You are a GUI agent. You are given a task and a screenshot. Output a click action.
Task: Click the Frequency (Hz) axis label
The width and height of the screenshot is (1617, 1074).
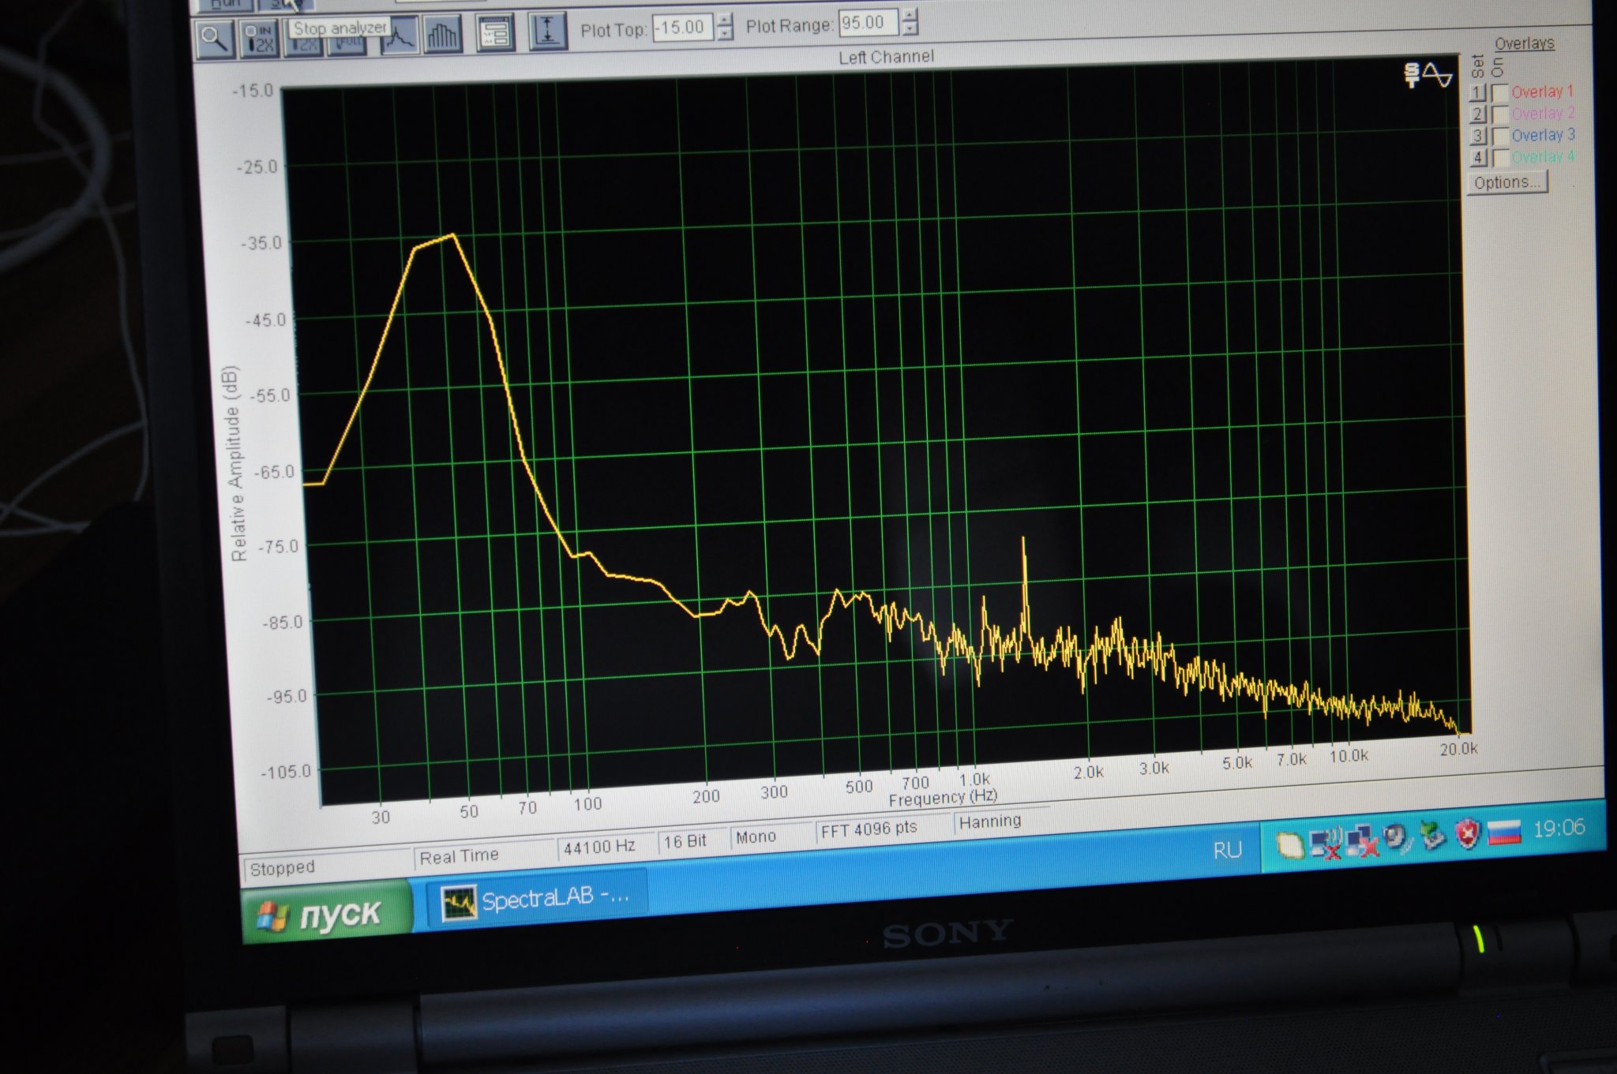coord(943,797)
